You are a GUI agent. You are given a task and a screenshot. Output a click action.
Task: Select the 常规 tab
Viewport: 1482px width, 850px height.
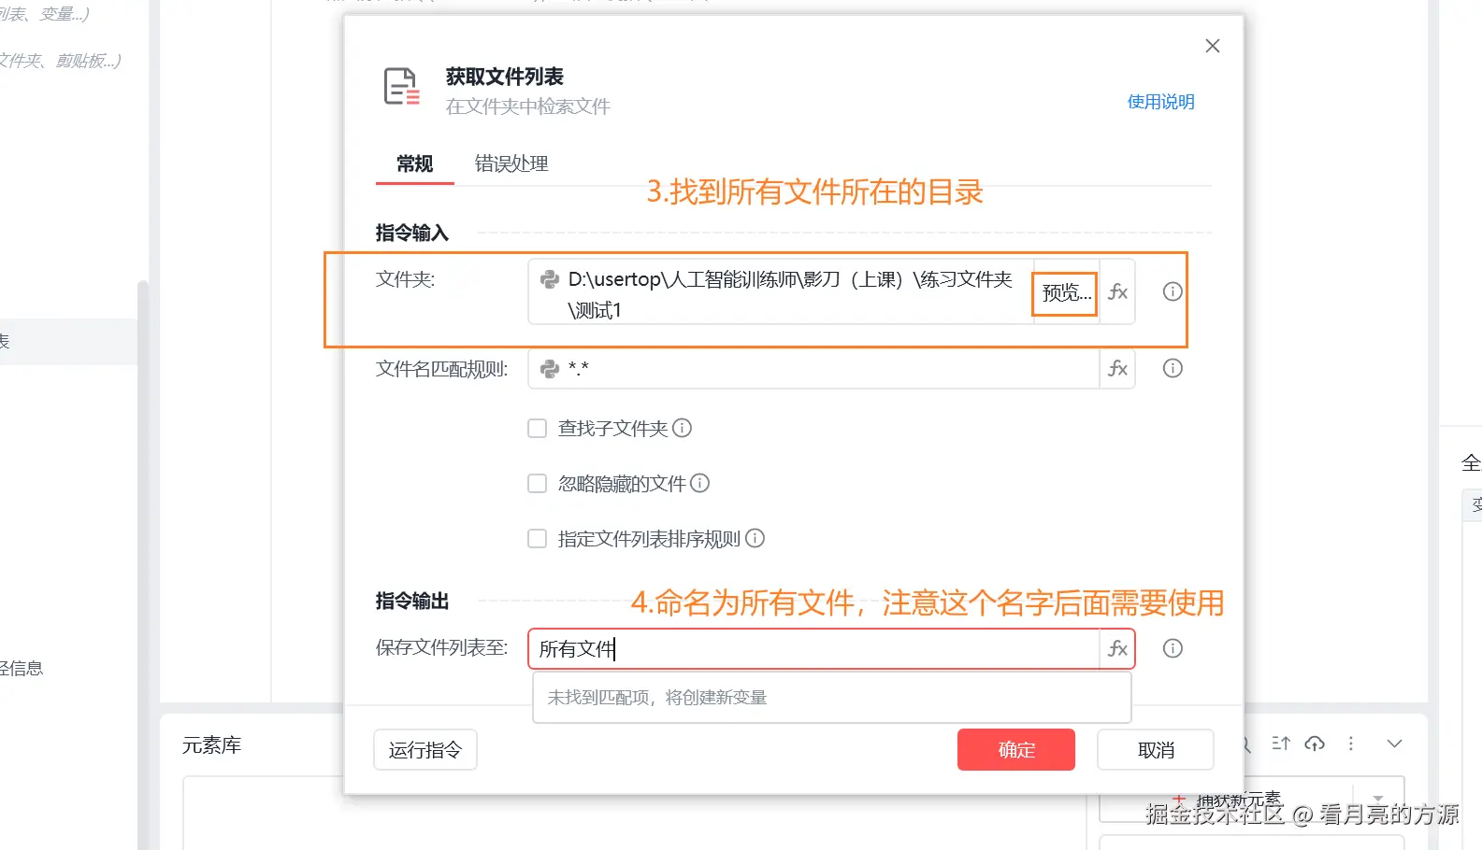pyautogui.click(x=414, y=164)
